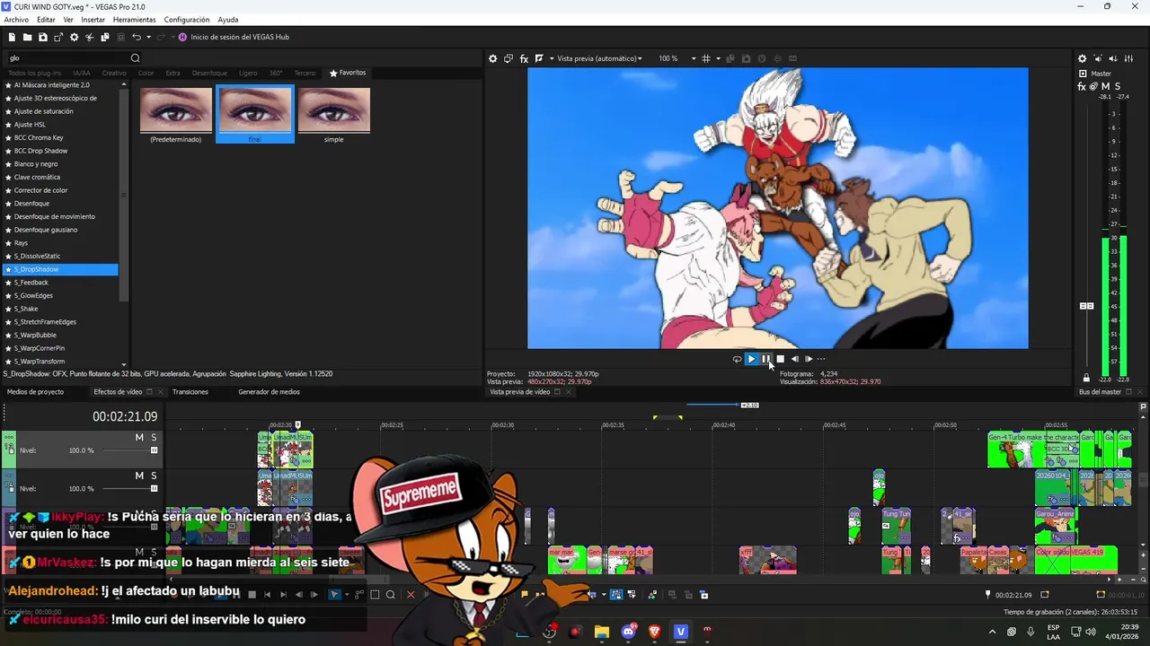1150x646 pixels.
Task: Solo the Master bus
Action: tap(1117, 86)
